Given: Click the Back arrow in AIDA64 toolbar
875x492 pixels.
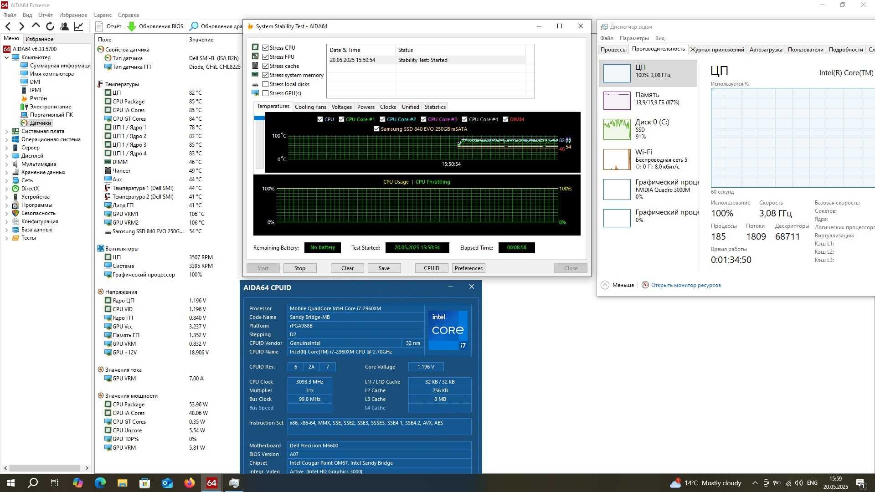Looking at the screenshot, I should (8, 26).
